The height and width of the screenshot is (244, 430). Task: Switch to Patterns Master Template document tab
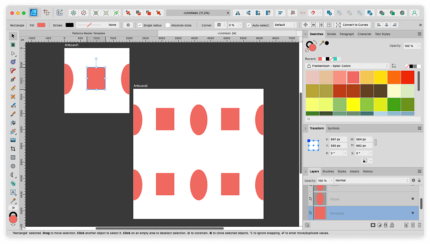(x=88, y=33)
